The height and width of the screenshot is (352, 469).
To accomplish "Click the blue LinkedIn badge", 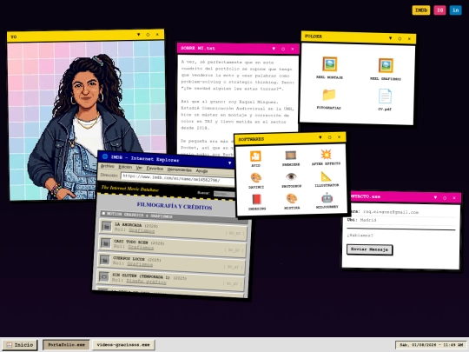I will 456,10.
